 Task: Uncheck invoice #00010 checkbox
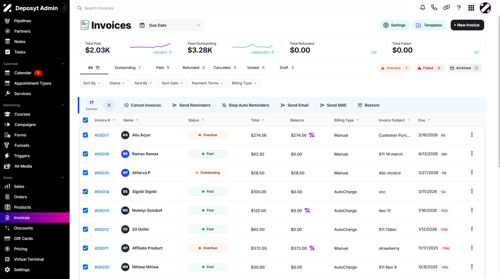pos(85,267)
